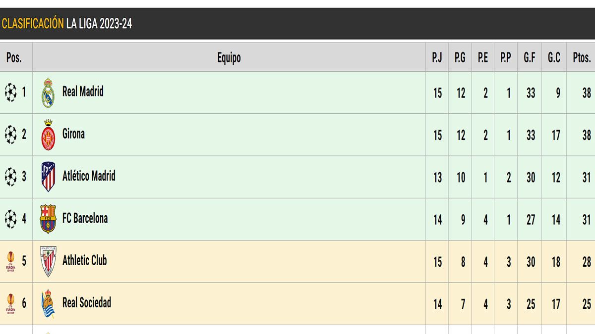595x334 pixels.
Task: Click the Real Sociedad club crest
Action: click(48, 303)
